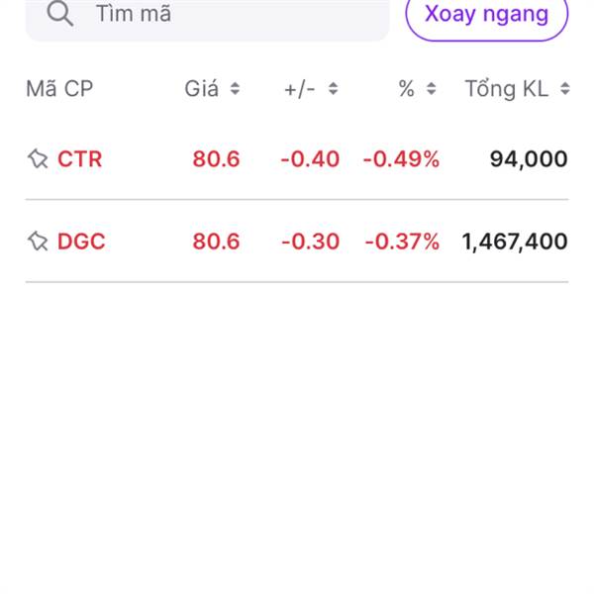Sort by the +/- column arrows
This screenshot has width=594, height=594.
(x=334, y=89)
